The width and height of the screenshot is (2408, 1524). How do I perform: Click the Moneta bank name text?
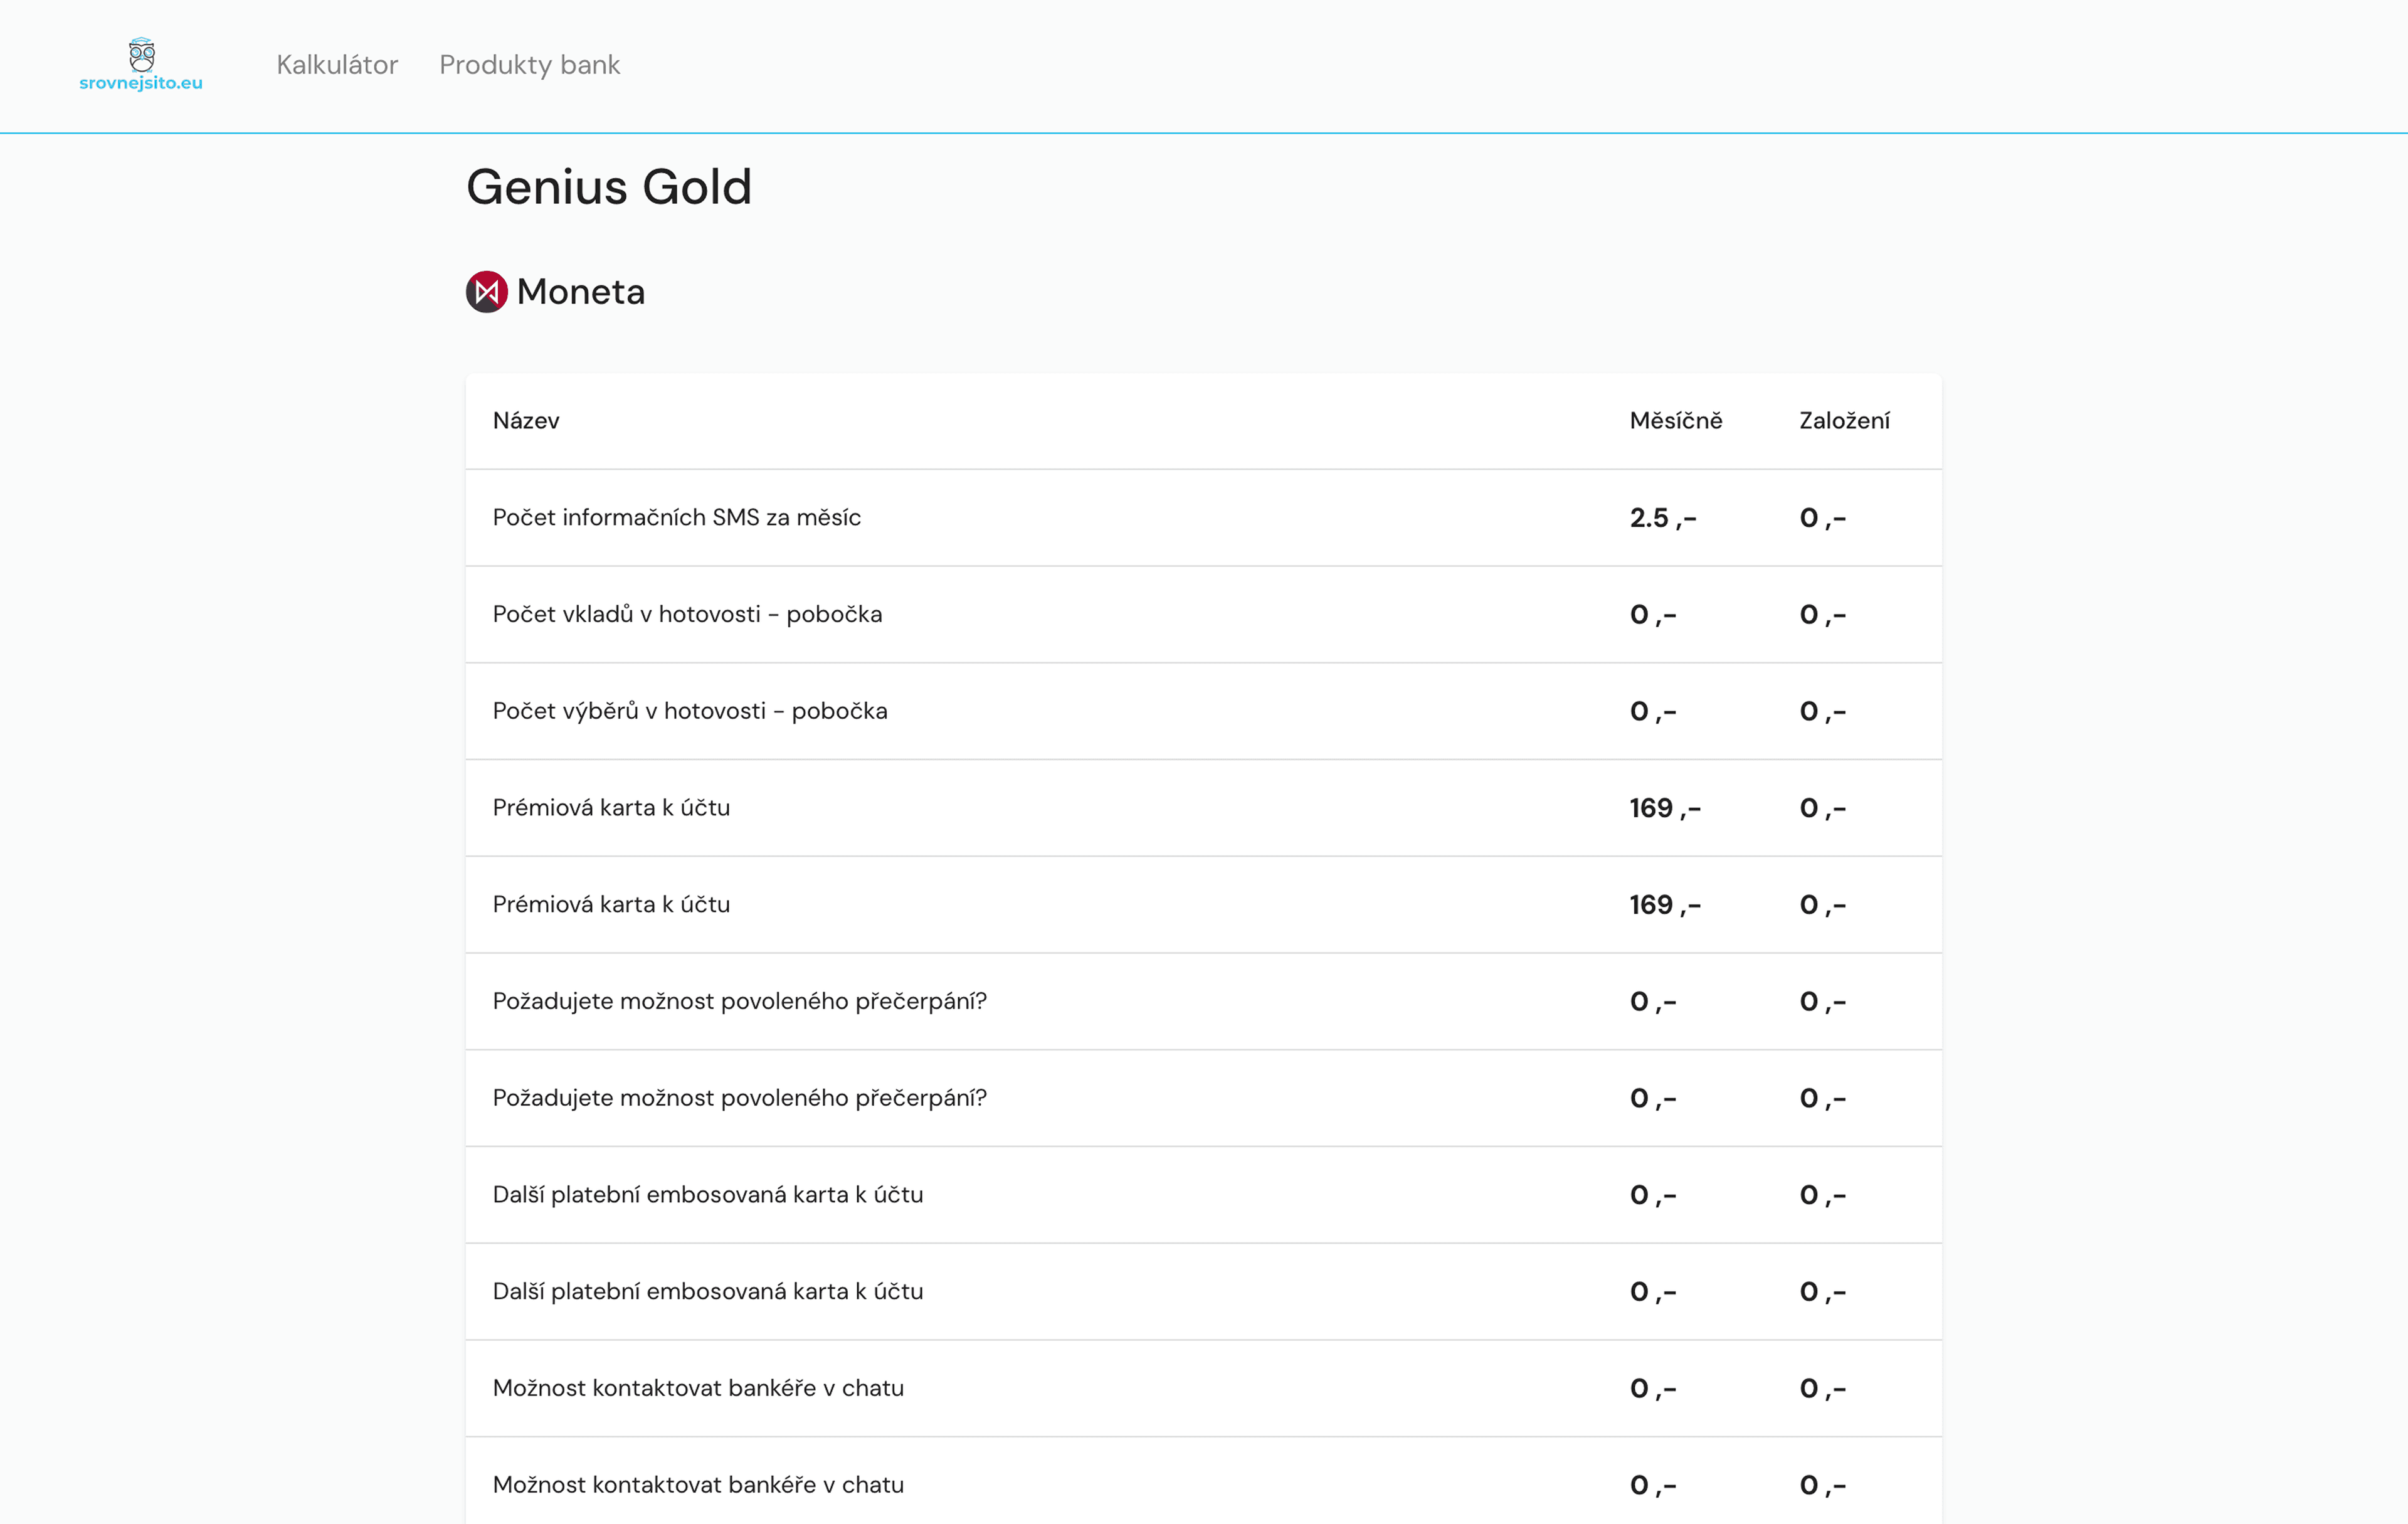click(x=581, y=292)
